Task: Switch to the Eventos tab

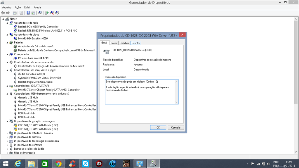Action: [136, 43]
